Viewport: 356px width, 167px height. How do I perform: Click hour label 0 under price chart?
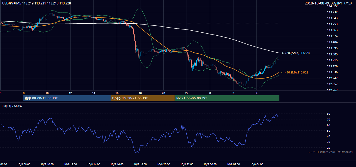point(210,93)
